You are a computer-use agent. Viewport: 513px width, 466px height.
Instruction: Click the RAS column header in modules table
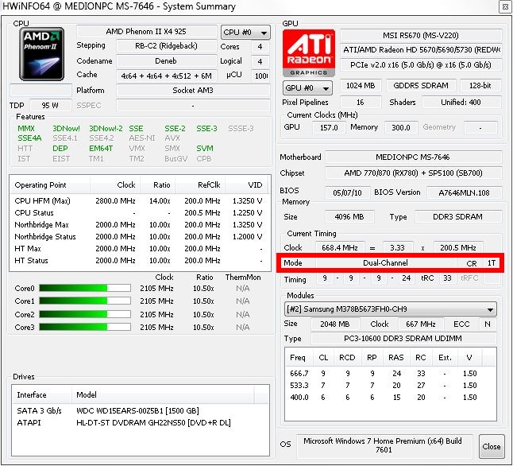396,357
